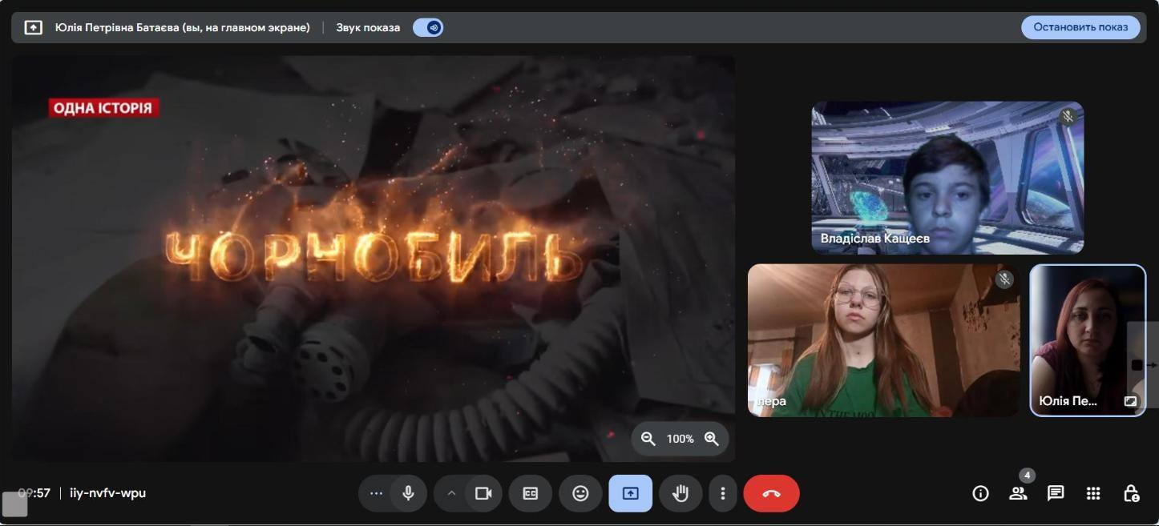The image size is (1159, 526).
Task: Stop presenting with Остановить показ button
Action: (x=1080, y=27)
